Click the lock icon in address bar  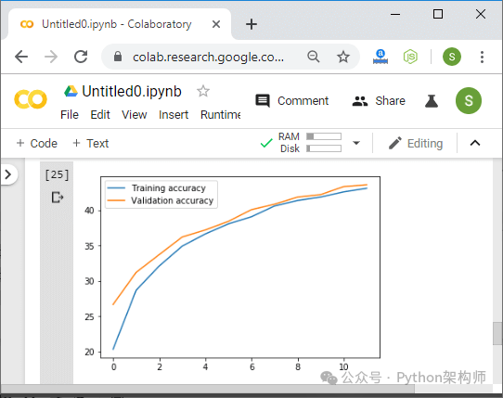[x=118, y=57]
